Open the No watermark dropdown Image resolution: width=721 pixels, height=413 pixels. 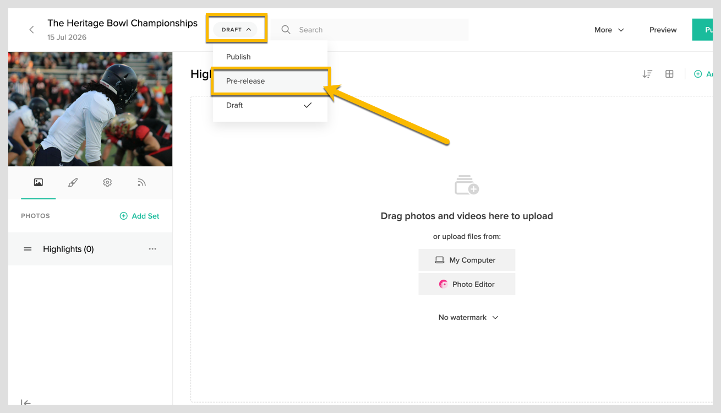[x=468, y=317]
